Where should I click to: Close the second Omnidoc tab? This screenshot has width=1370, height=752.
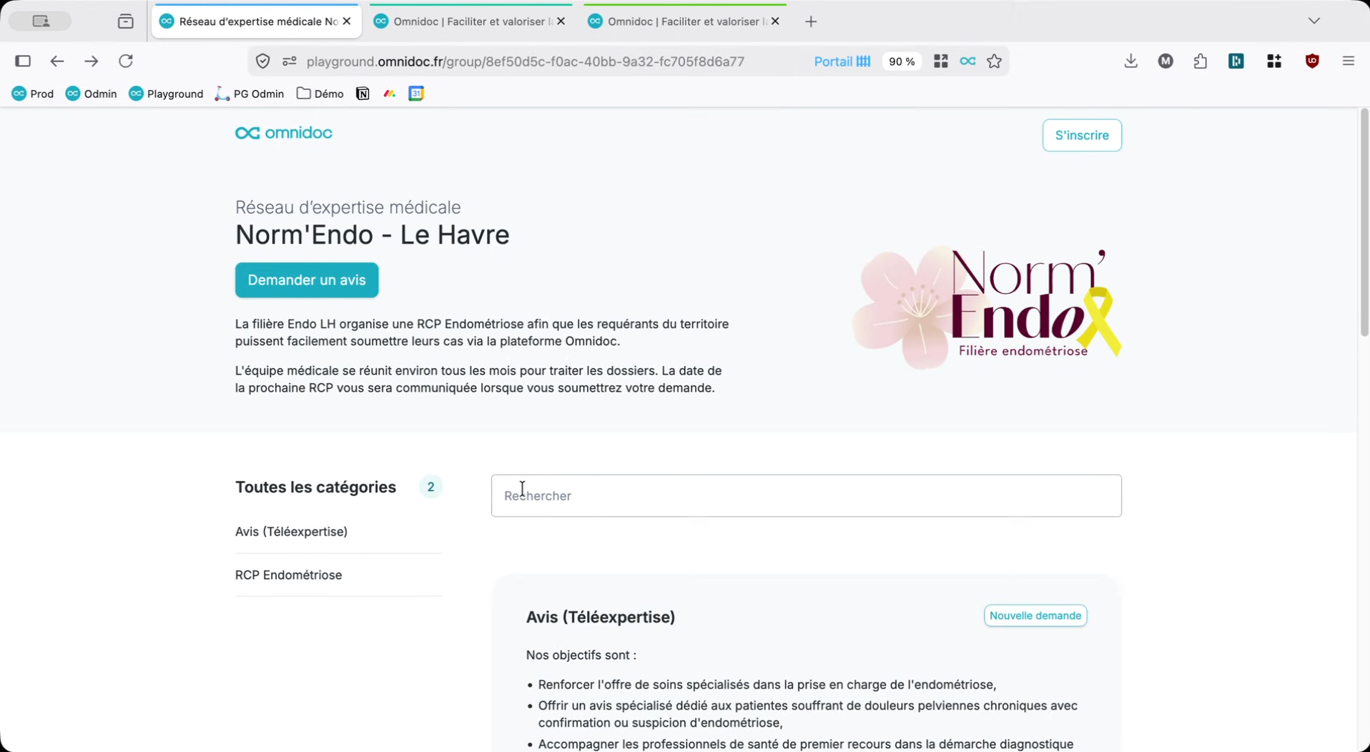(x=561, y=21)
